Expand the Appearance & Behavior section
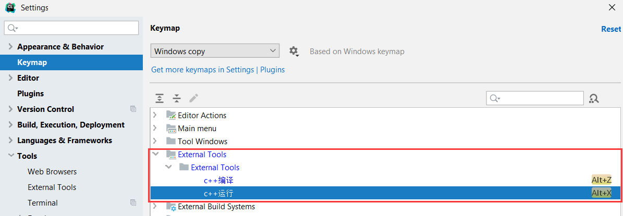The height and width of the screenshot is (216, 623). [10, 47]
